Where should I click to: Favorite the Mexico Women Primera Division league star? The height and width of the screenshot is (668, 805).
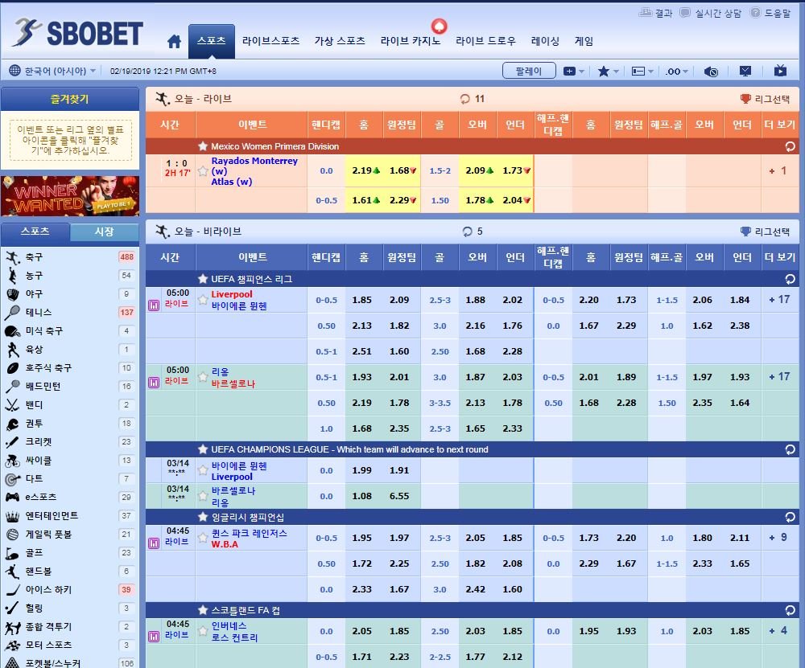(204, 146)
